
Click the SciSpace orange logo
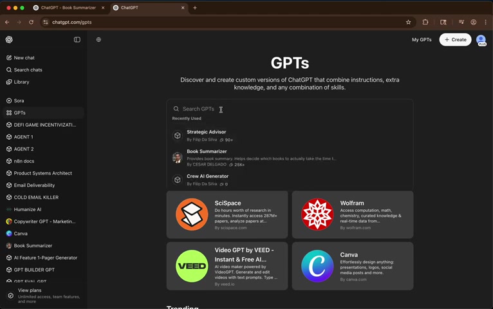(192, 214)
